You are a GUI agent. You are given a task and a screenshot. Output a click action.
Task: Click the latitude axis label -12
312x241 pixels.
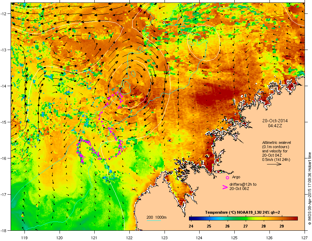pos(4,14)
